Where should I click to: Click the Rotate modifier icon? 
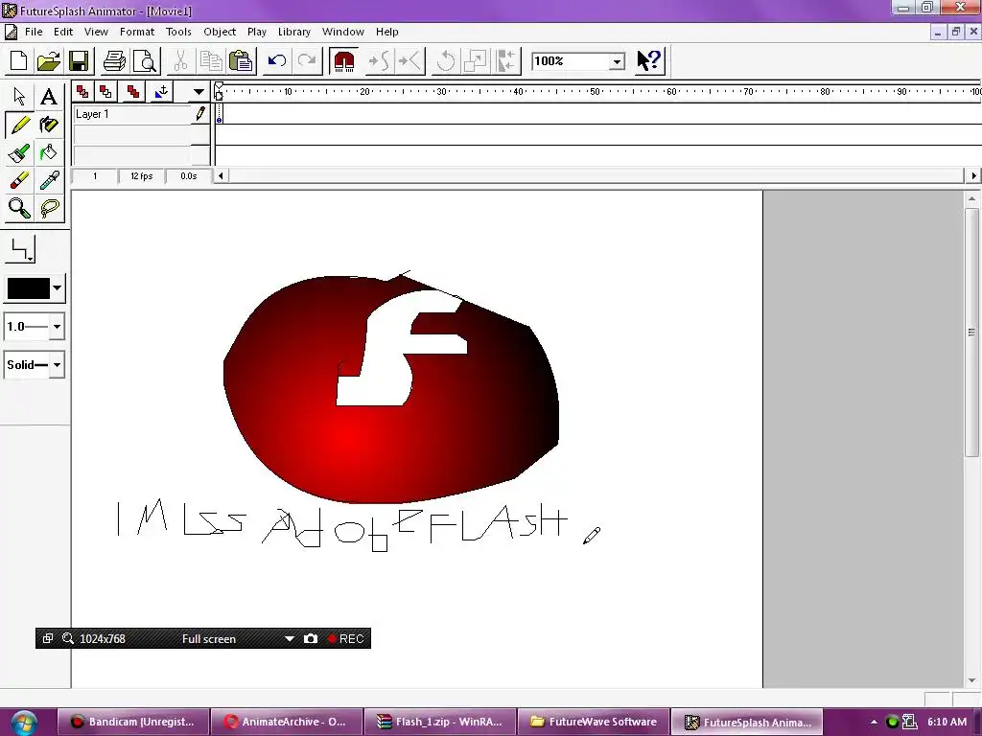445,61
